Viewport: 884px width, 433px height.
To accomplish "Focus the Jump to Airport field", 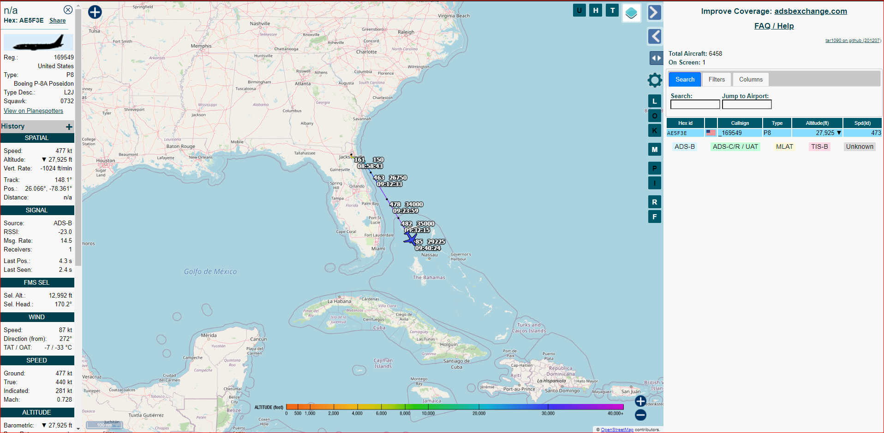I will click(x=747, y=105).
